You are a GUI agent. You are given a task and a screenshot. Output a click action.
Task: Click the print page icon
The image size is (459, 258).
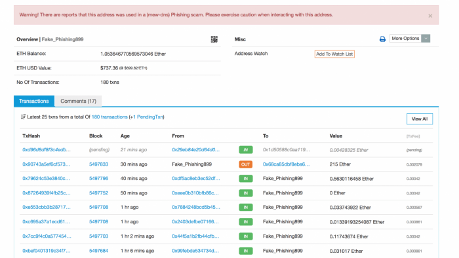[x=382, y=39]
